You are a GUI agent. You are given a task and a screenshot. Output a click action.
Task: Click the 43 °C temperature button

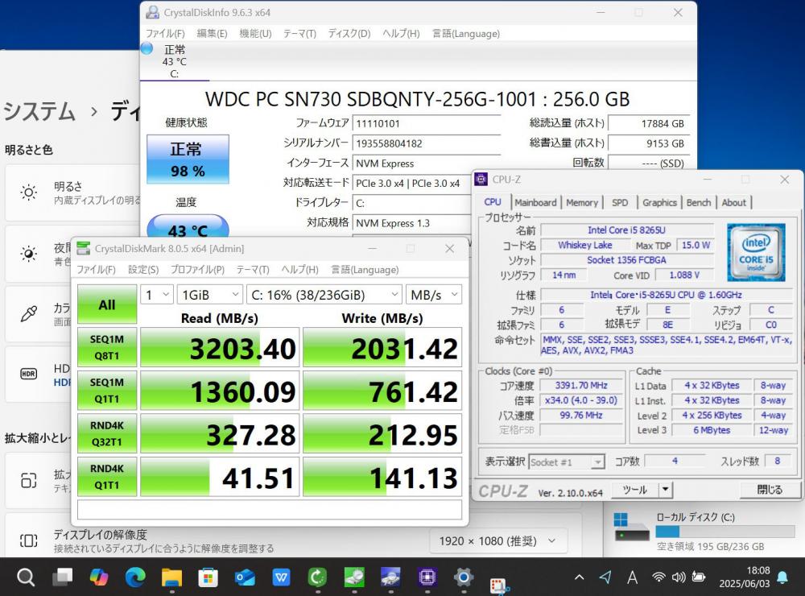click(188, 226)
